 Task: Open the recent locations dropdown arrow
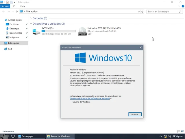click(13, 12)
